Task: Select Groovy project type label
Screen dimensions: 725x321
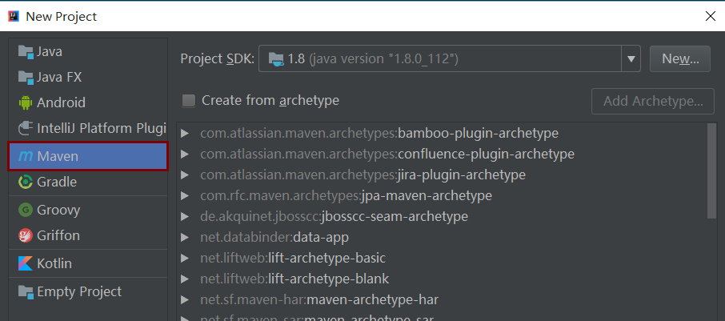Action: pos(58,210)
